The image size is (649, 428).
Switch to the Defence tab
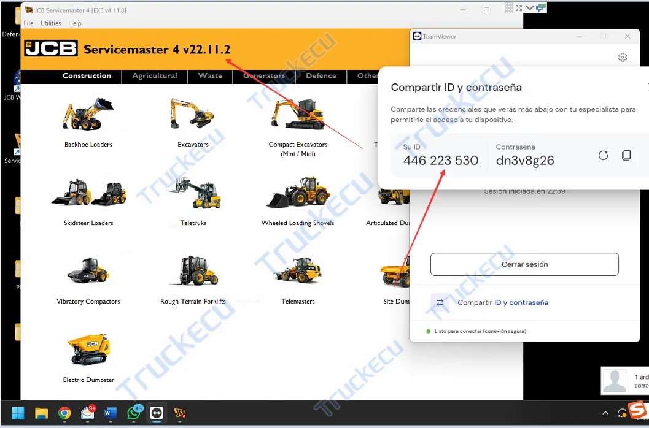coord(321,76)
